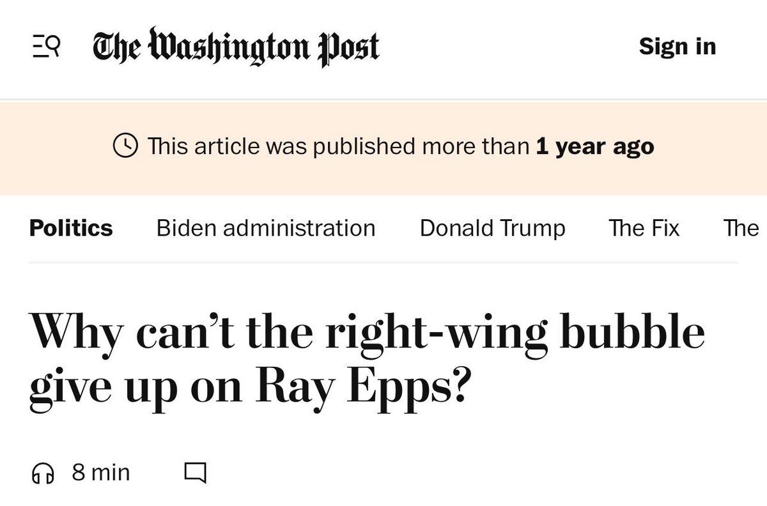Switch to the Biden administration tab
The image size is (767, 506).
point(266,228)
